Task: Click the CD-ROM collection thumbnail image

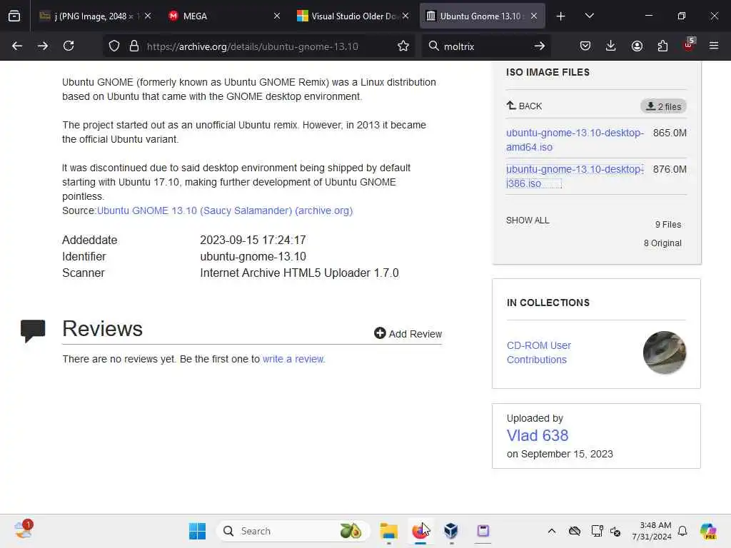Action: tap(665, 352)
